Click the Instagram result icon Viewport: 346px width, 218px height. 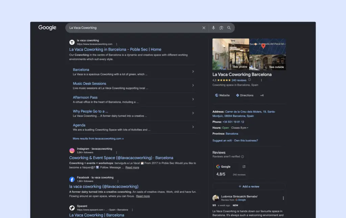pos(72,151)
